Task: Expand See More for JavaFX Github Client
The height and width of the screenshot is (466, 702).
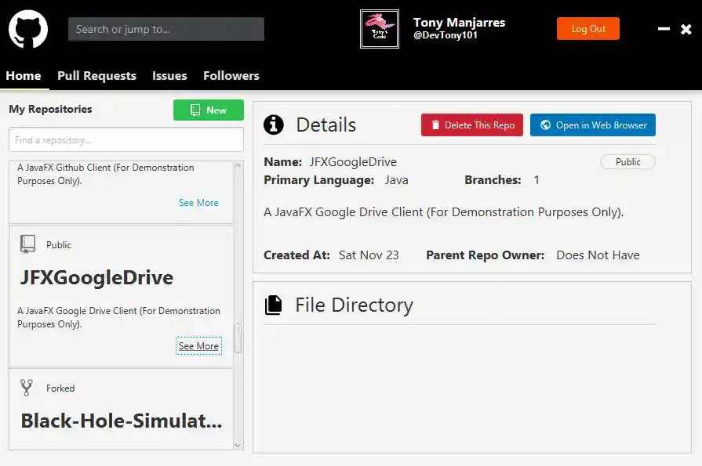Action: (198, 203)
